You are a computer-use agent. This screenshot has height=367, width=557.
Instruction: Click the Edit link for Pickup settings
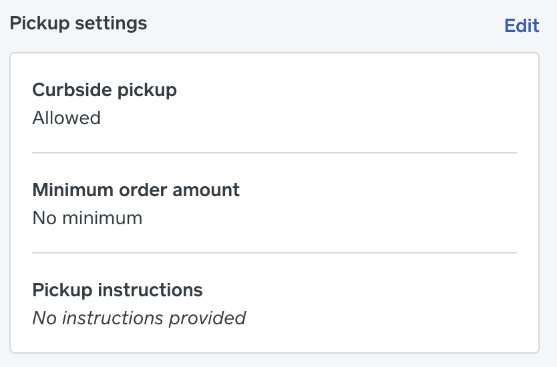[x=522, y=25]
